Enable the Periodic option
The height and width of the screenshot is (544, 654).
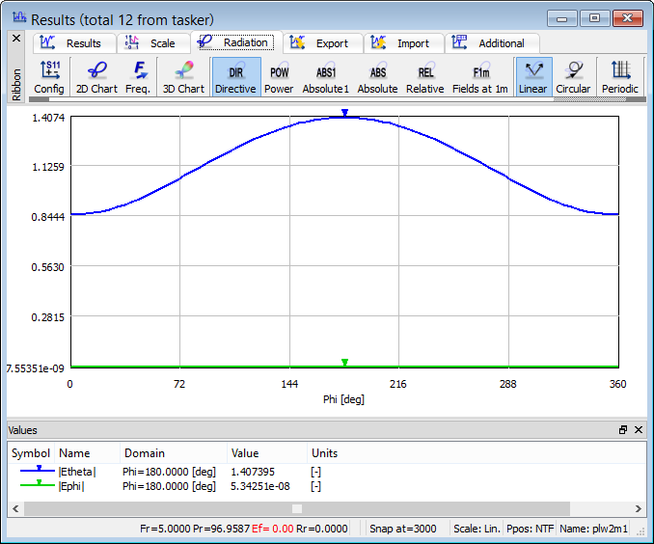(x=620, y=77)
